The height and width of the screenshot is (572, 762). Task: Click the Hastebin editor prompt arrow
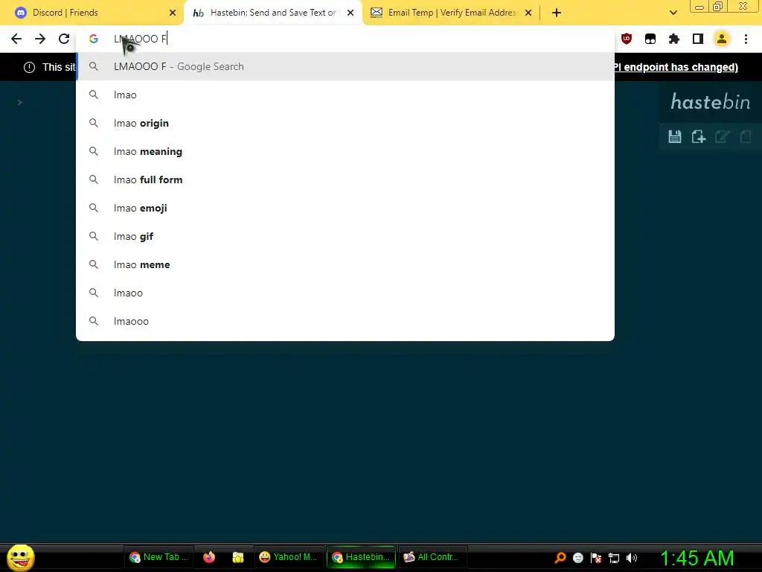[19, 102]
